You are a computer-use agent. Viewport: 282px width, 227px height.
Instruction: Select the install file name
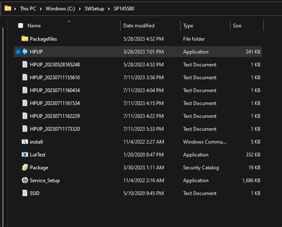click(x=36, y=142)
